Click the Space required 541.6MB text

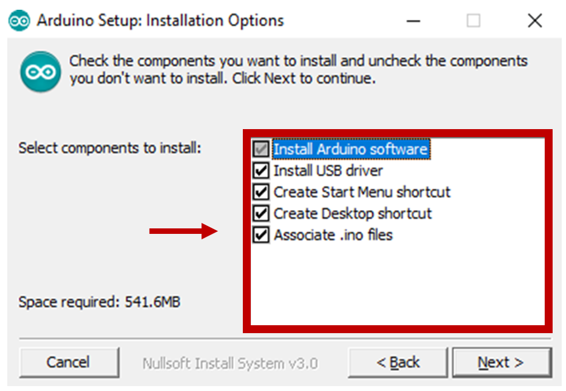(99, 302)
